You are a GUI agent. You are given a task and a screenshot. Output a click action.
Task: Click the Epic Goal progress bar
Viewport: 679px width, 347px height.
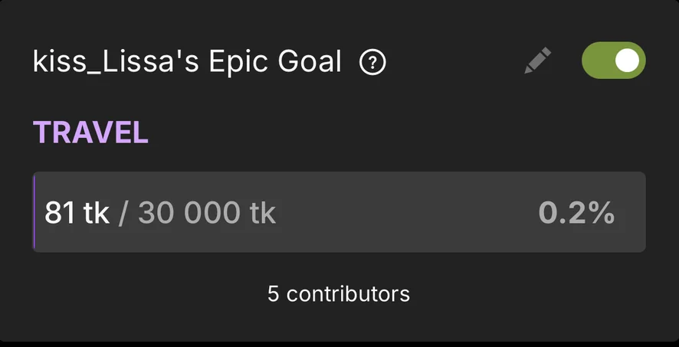coord(339,212)
